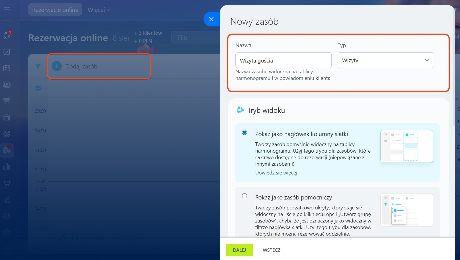
Task: Click the grid column header preview thumbnail
Action: (407, 146)
